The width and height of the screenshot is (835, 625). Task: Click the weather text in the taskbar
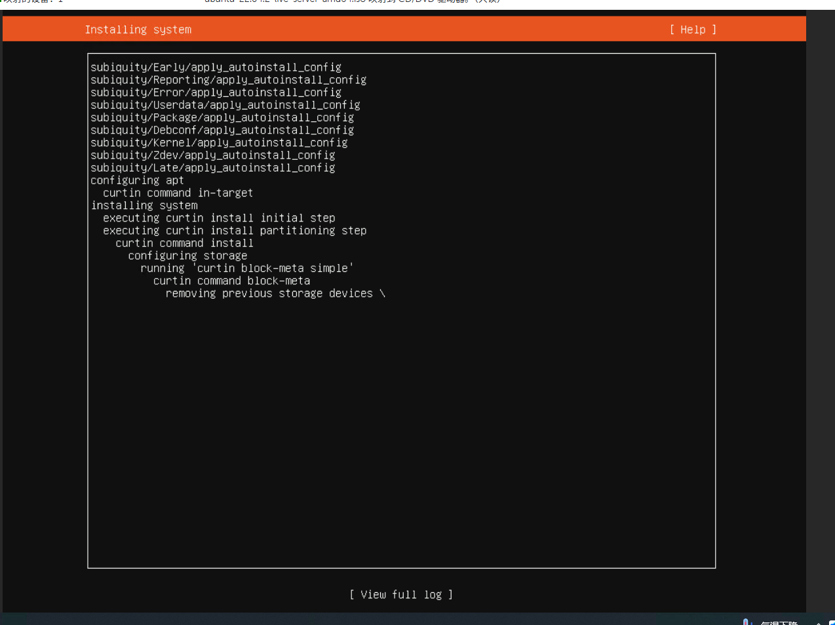click(x=779, y=622)
